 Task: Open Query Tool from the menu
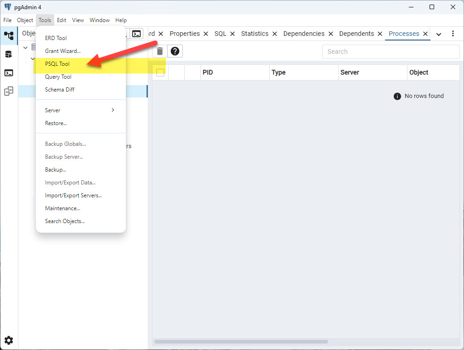[x=81, y=77]
